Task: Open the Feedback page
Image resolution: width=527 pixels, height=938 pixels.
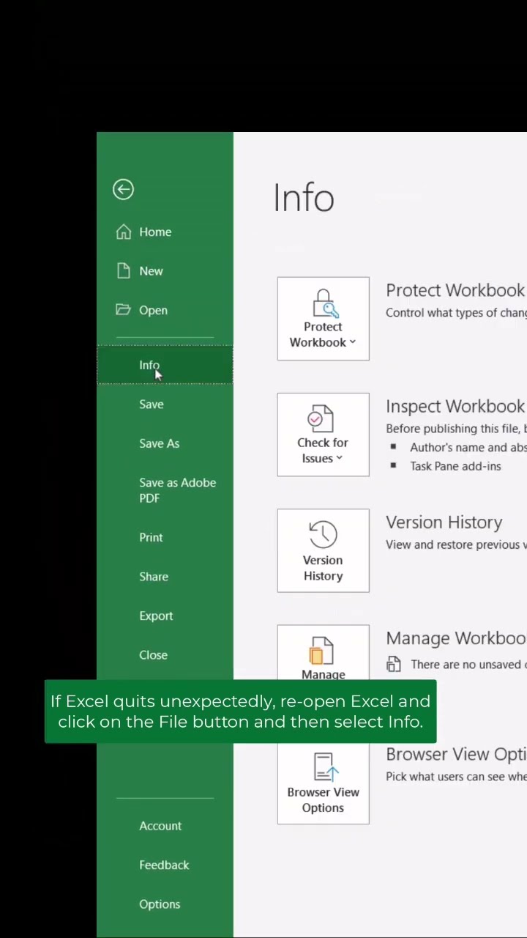Action: [165, 865]
